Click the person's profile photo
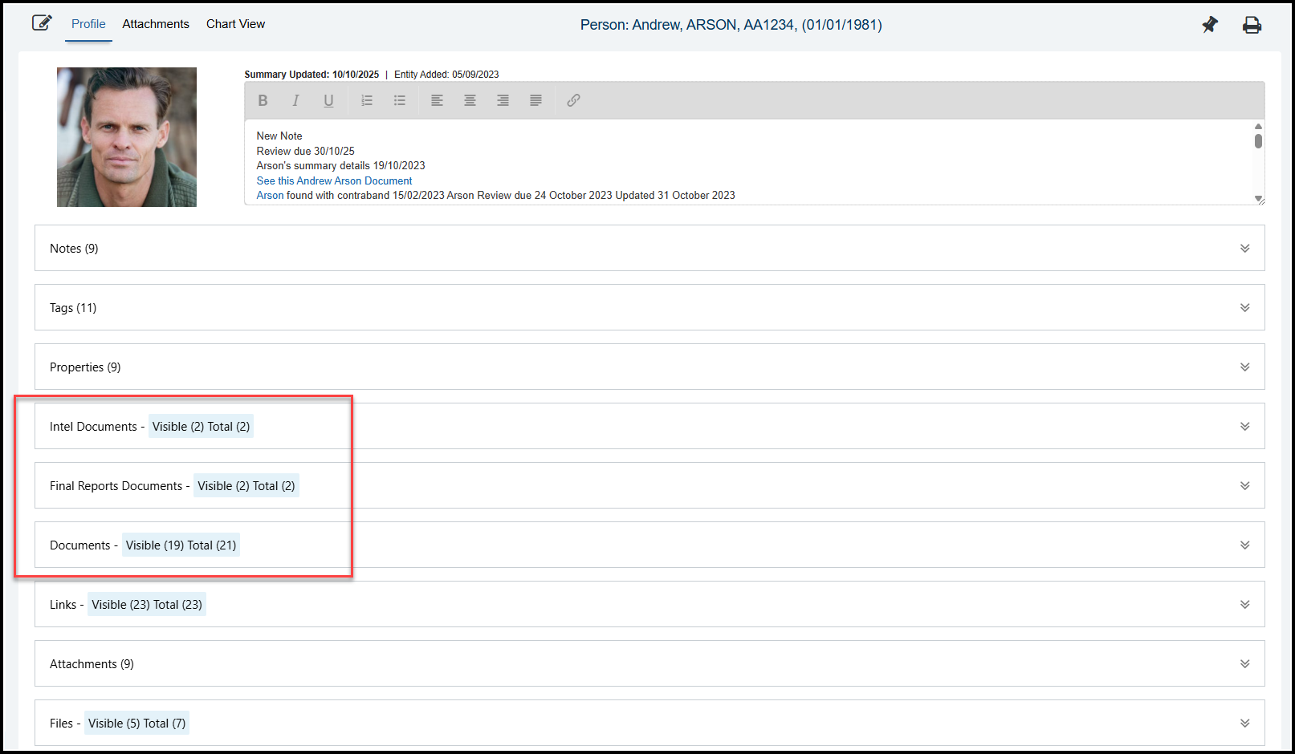Screen dimensions: 1295x754 coord(127,137)
